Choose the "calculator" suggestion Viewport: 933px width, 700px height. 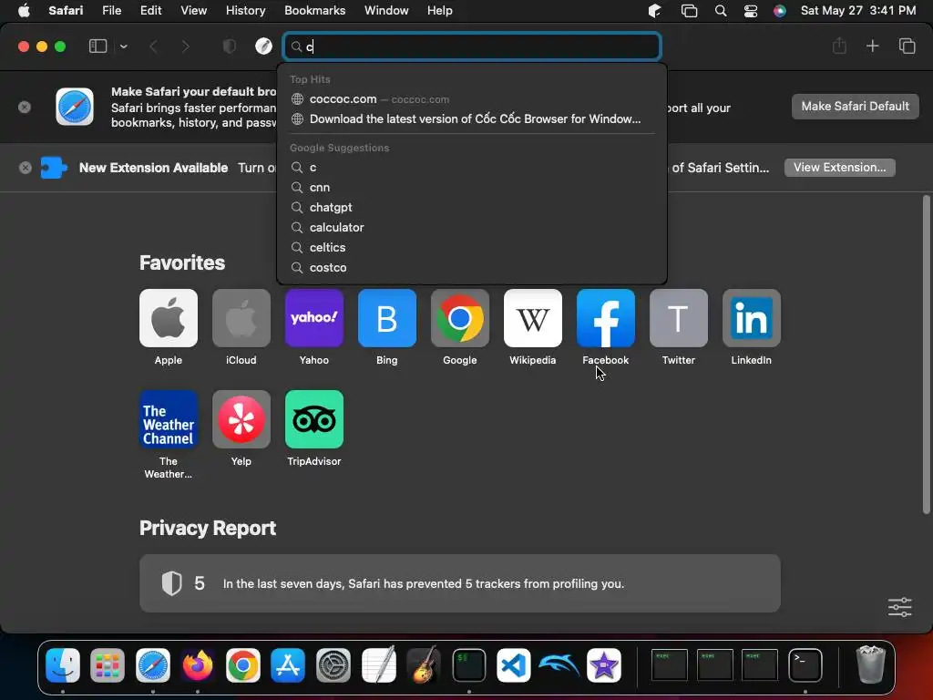tap(473, 227)
